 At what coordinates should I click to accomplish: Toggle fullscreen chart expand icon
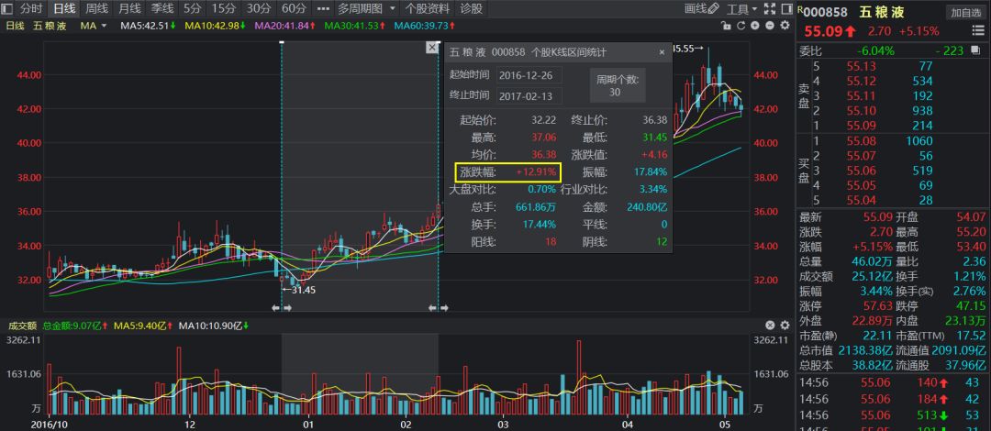point(769,9)
